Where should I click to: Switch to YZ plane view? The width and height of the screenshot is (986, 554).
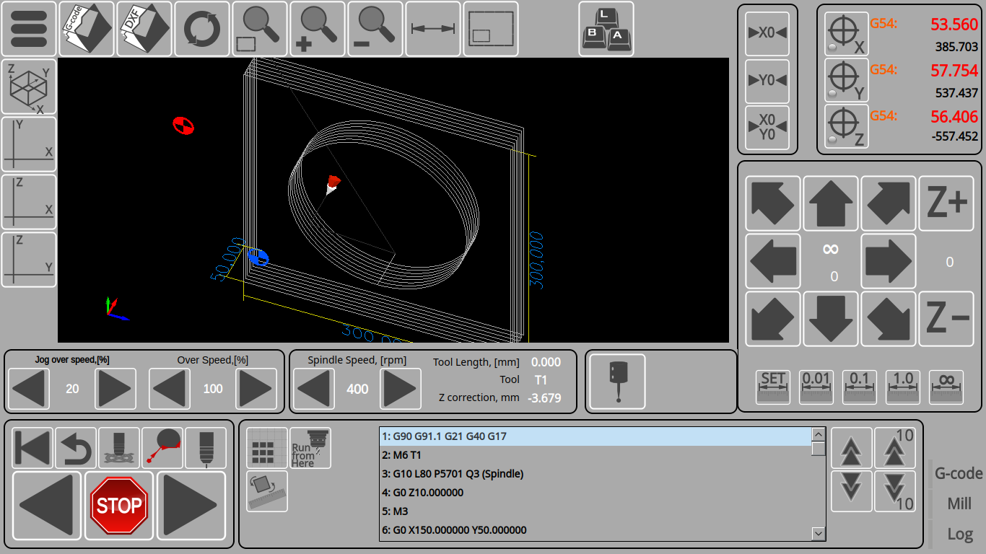tap(29, 260)
